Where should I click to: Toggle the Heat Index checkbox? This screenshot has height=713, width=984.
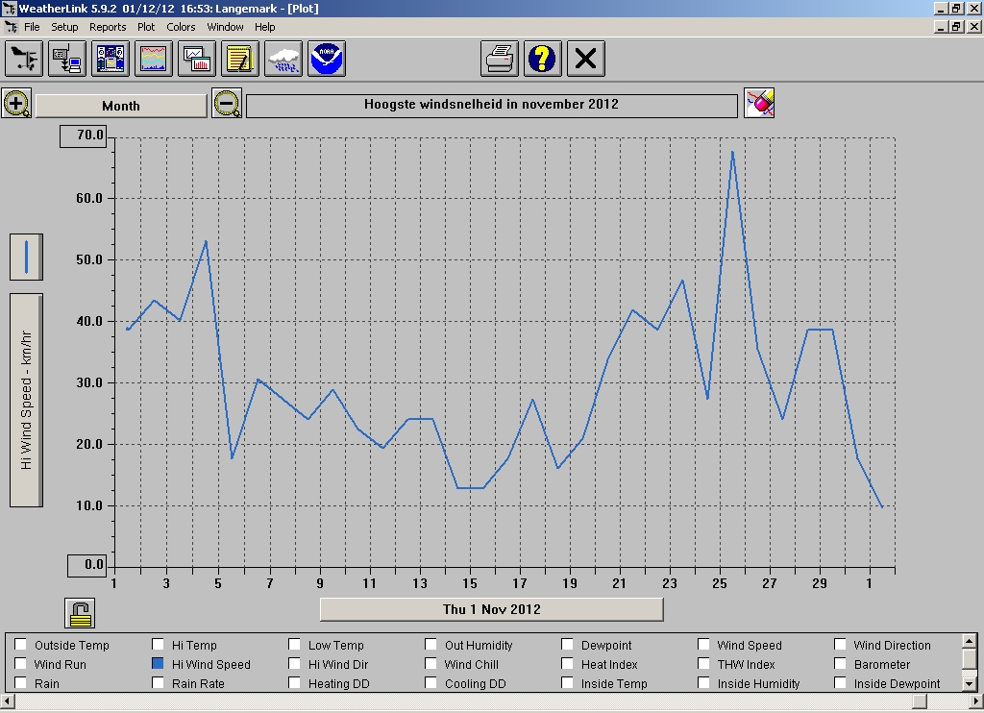point(567,663)
